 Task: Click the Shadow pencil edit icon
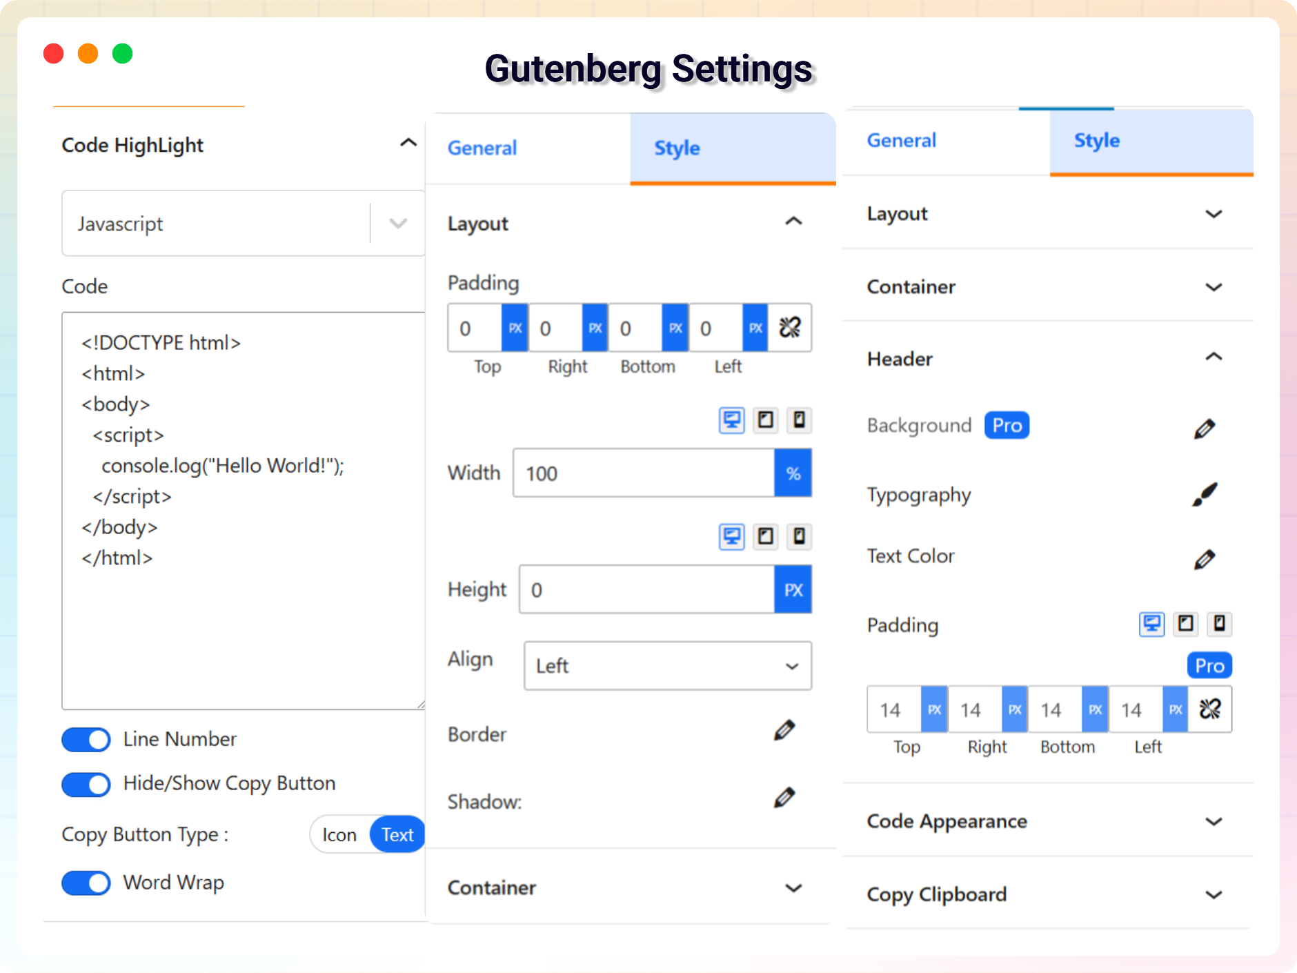pos(784,798)
